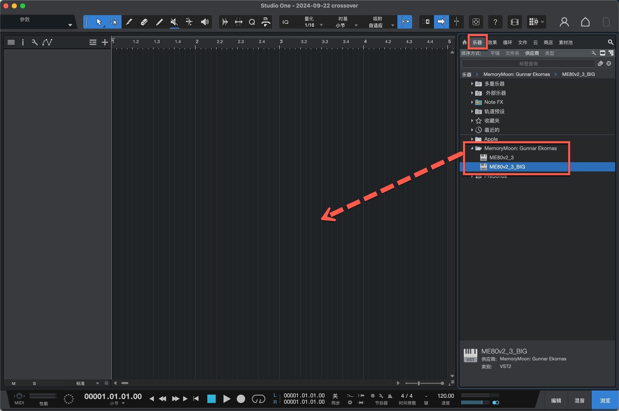Image resolution: width=619 pixels, height=411 pixels.
Task: Open the 循环 (Loops) browser tab
Action: 507,43
